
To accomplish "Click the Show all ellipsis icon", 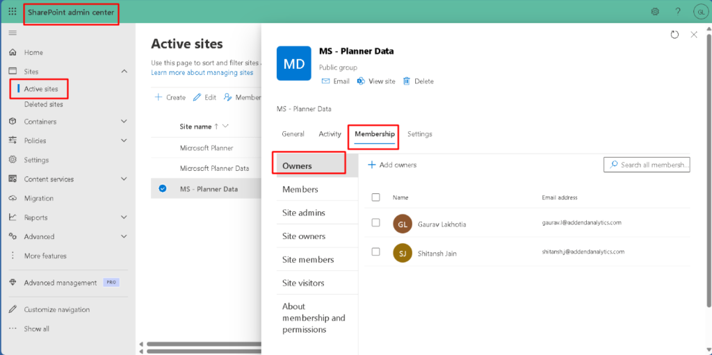I will pyautogui.click(x=13, y=329).
